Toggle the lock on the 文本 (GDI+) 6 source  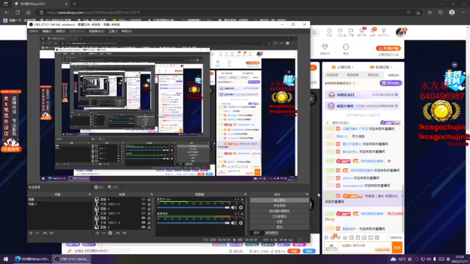[x=149, y=204]
